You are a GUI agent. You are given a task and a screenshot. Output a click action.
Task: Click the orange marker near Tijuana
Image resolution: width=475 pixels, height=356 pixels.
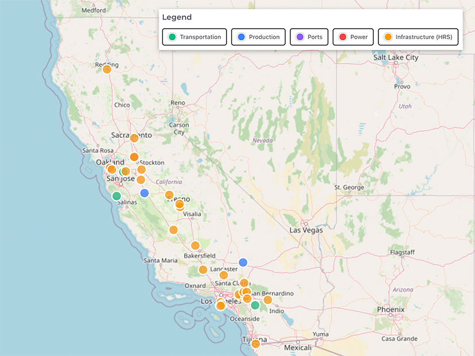tap(256, 344)
